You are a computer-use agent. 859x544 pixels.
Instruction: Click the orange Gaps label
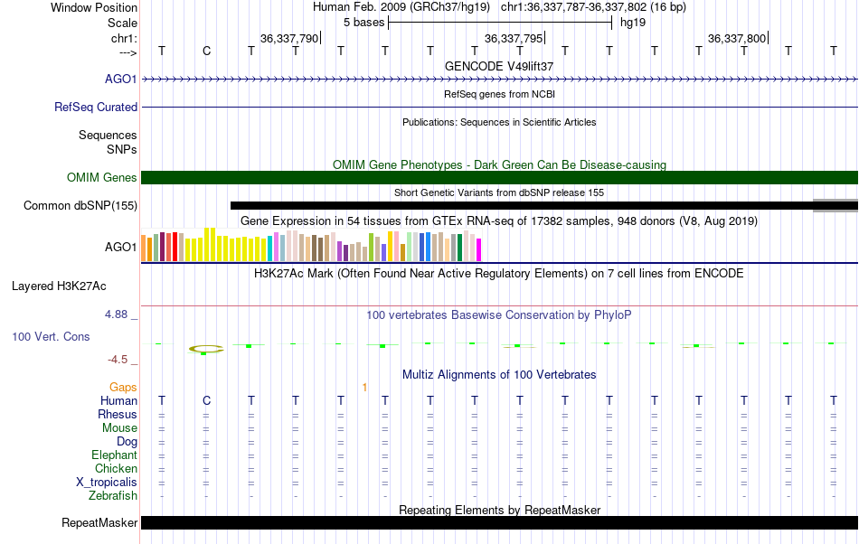123,388
